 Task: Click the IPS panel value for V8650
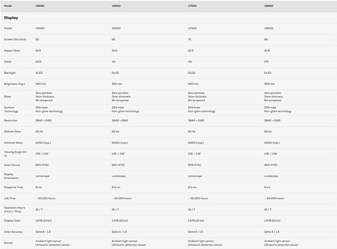point(266,62)
